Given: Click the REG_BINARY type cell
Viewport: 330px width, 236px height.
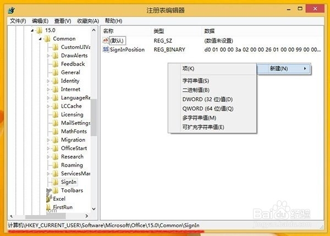Looking at the screenshot, I should pos(169,50).
